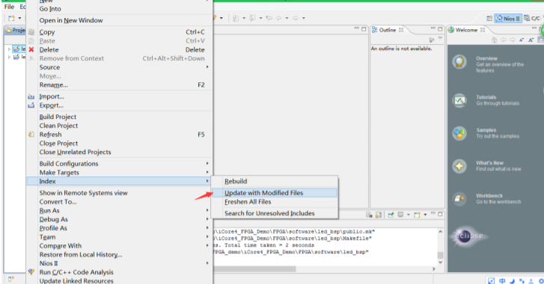Switch to the C/C++ perspective
The image size is (544, 284).
coord(533,19)
